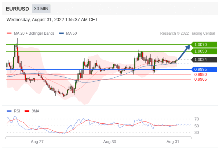Click the EUR/USD pair title

coord(18,9)
